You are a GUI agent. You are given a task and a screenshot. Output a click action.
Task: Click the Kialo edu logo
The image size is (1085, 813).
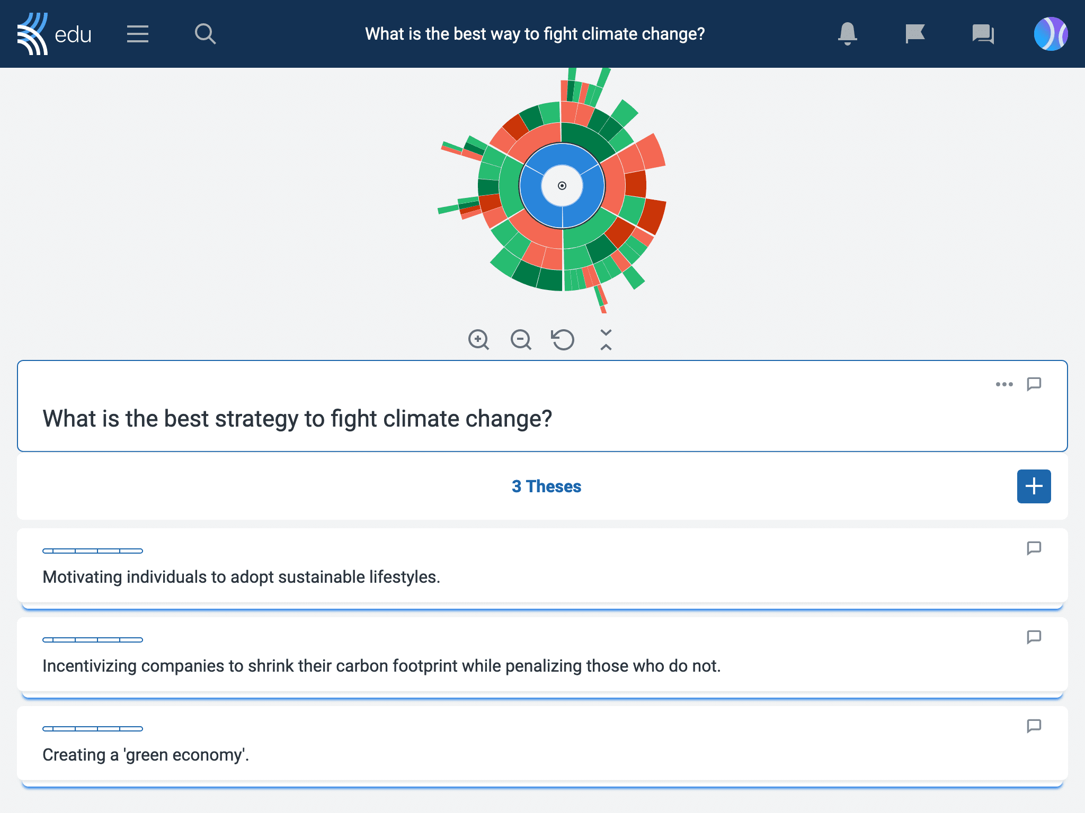(x=54, y=34)
